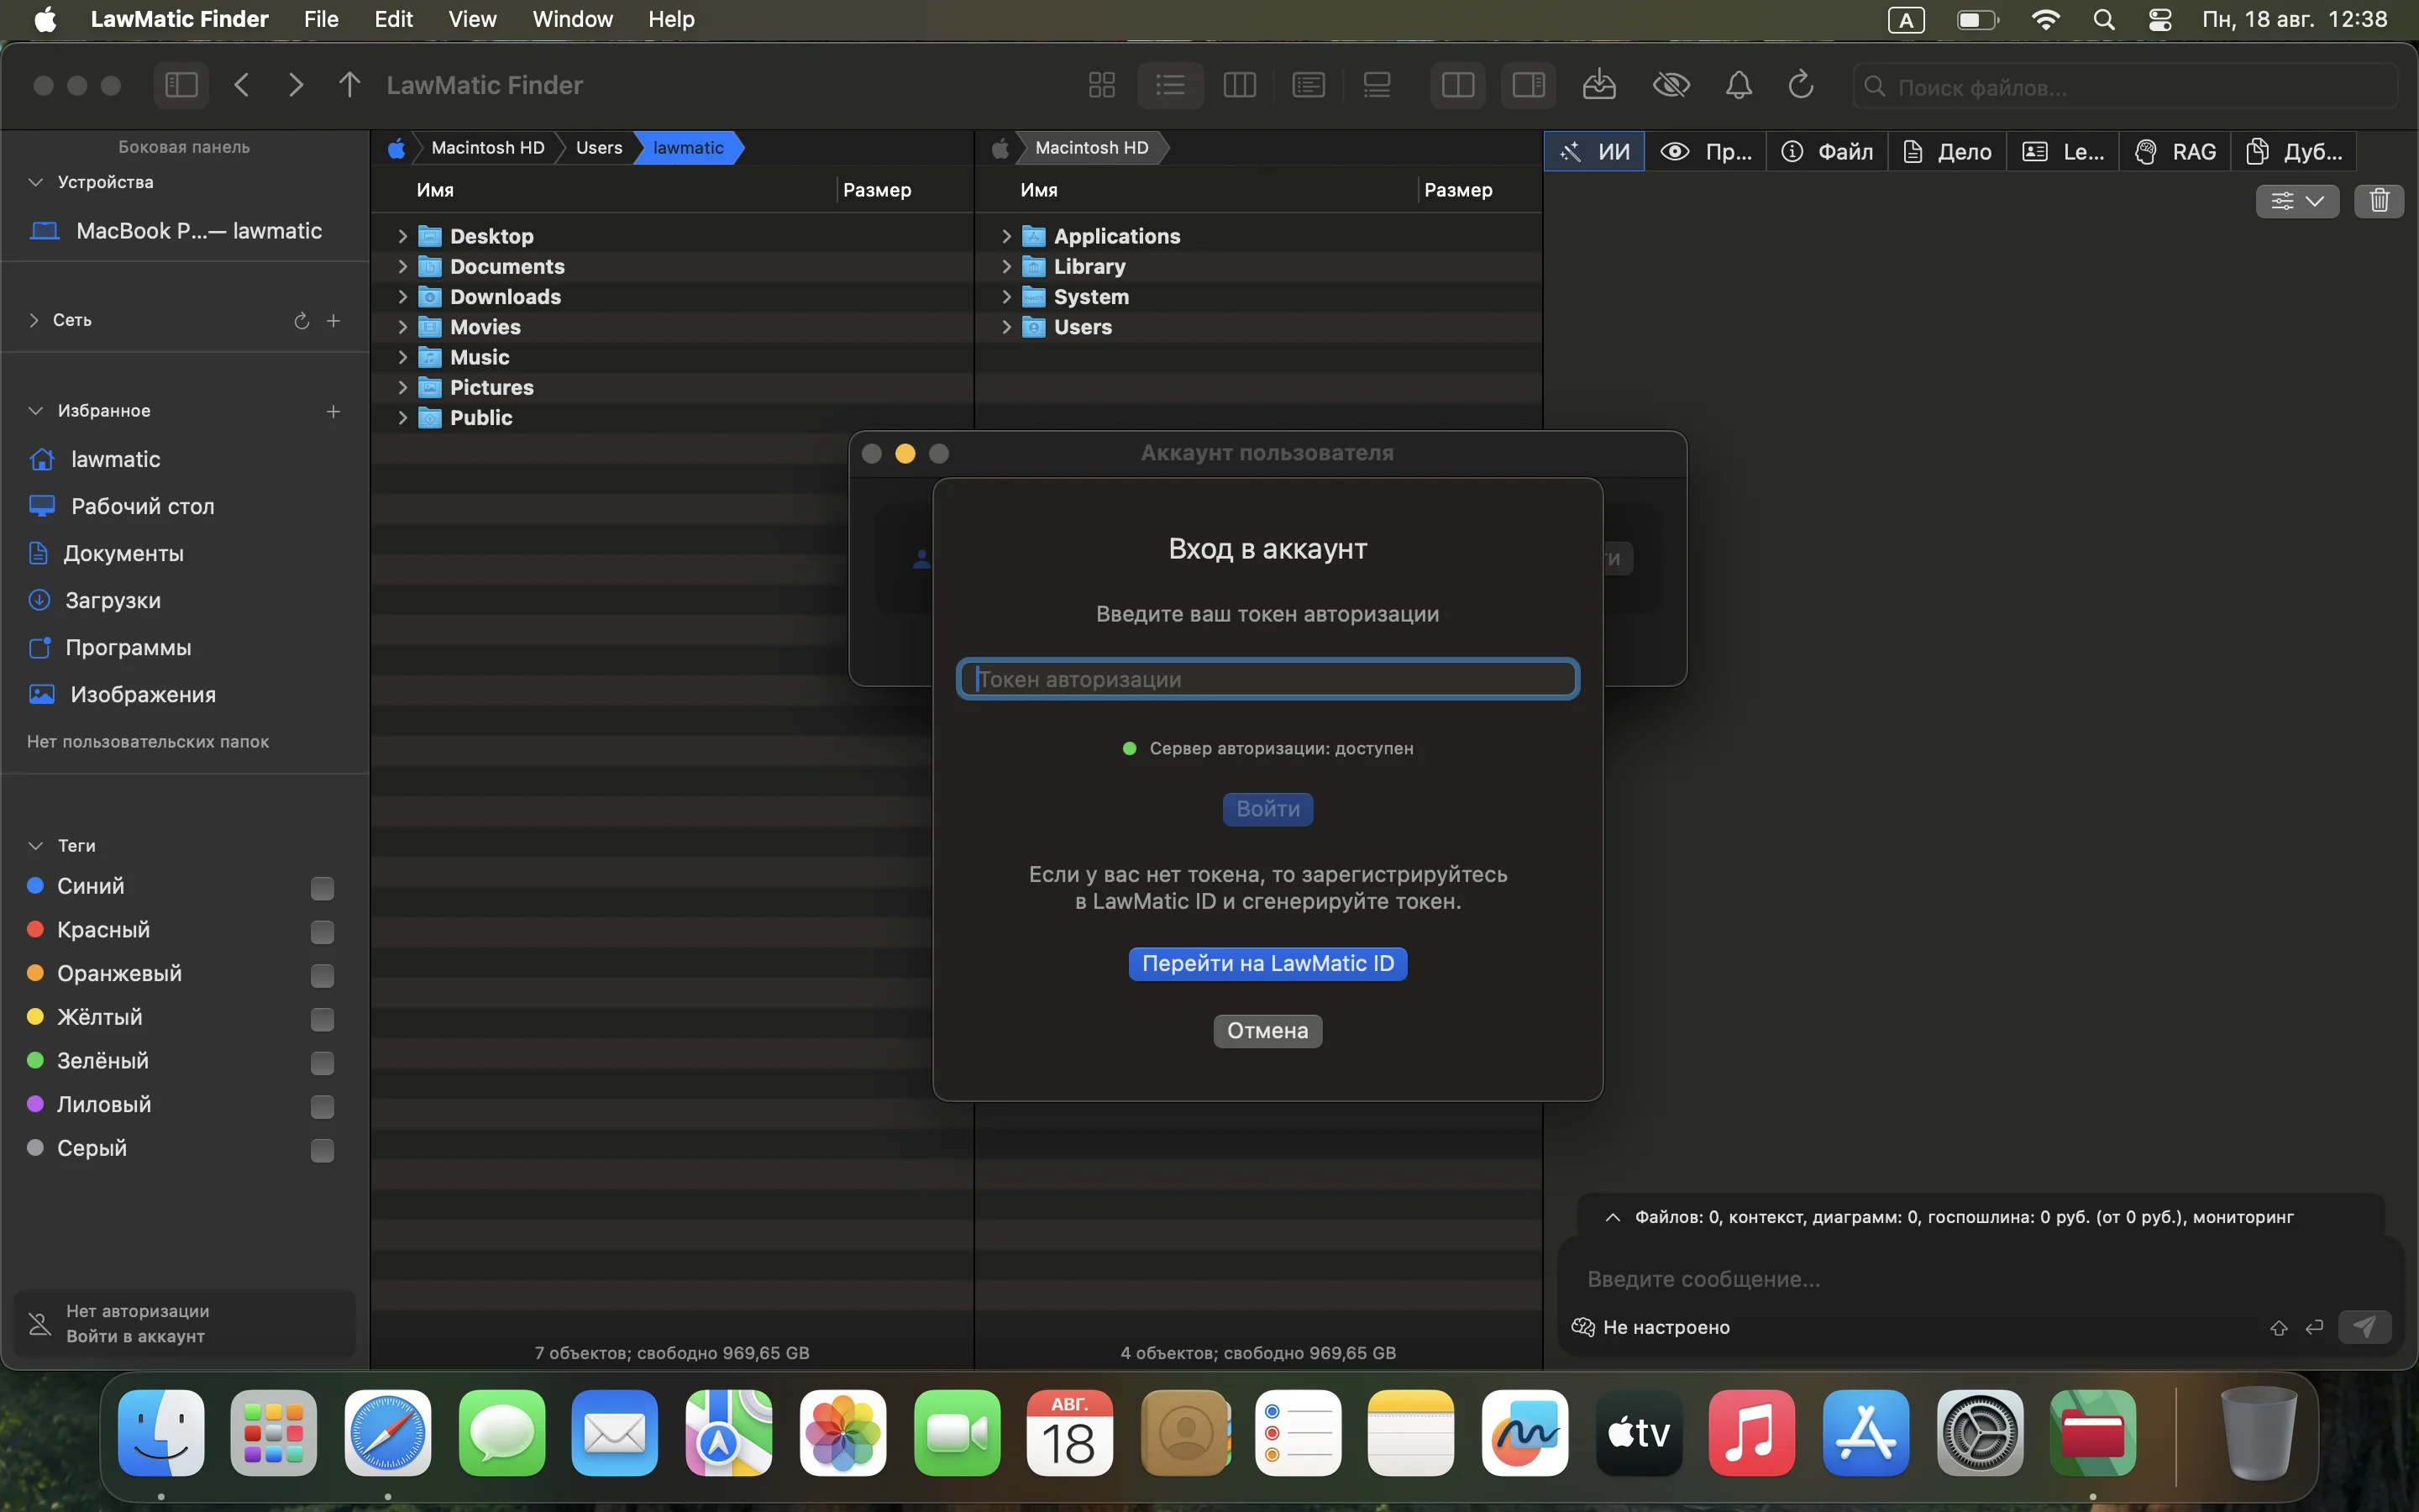Select the blue Синий tag color dot

pyautogui.click(x=35, y=885)
